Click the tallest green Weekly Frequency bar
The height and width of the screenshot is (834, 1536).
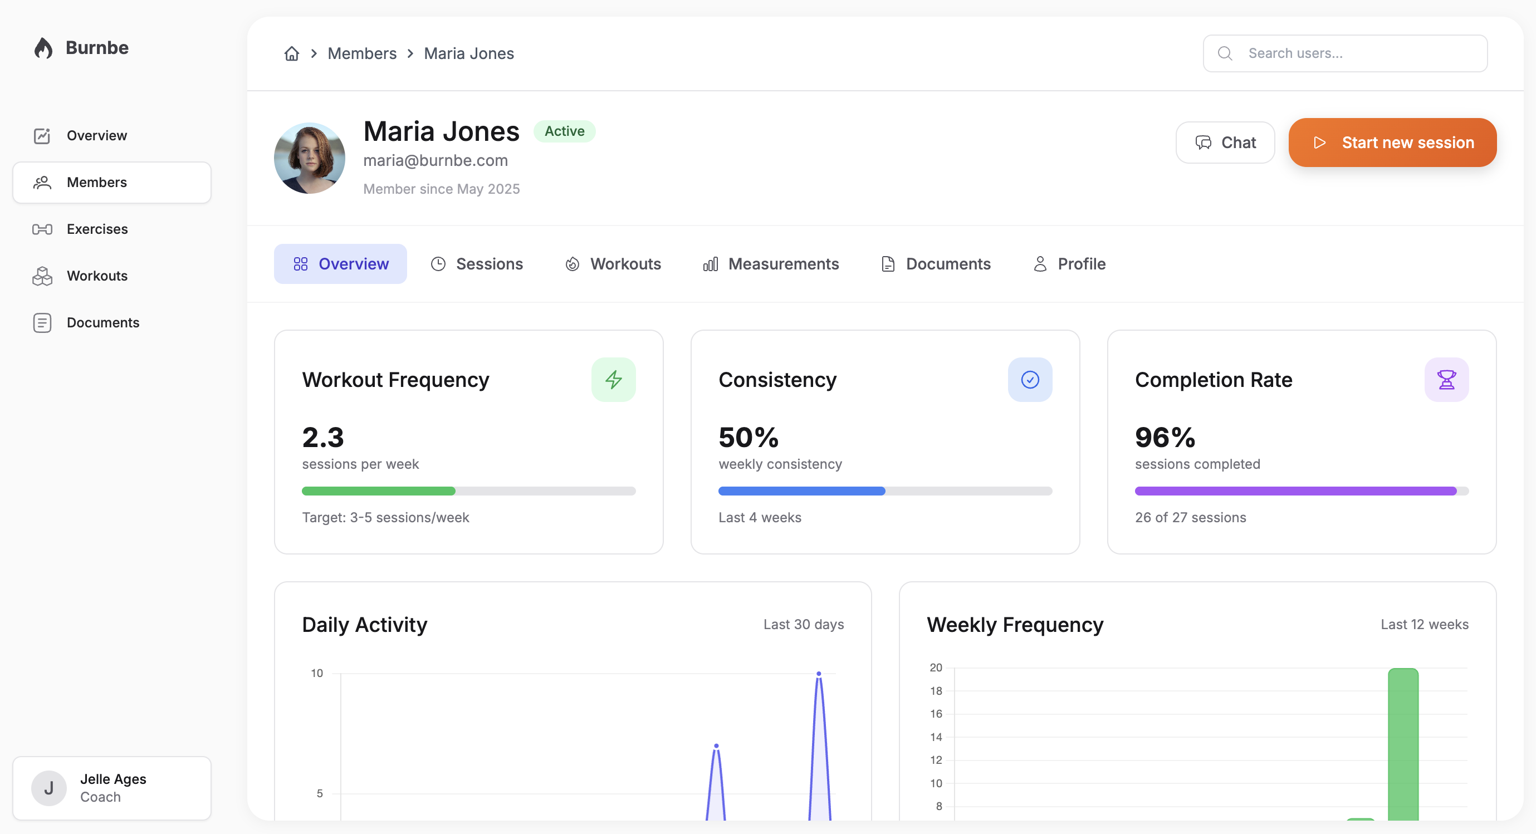pos(1403,744)
